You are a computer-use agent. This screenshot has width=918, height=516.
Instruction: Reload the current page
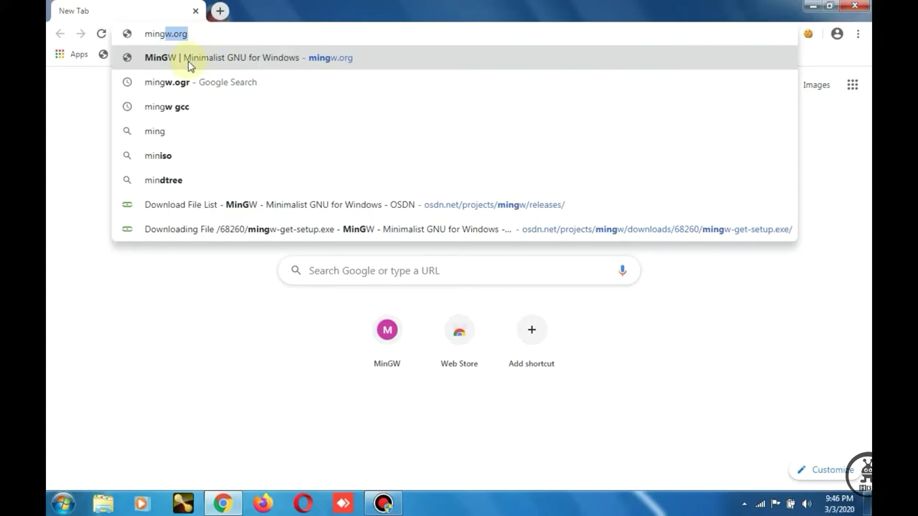(x=101, y=34)
